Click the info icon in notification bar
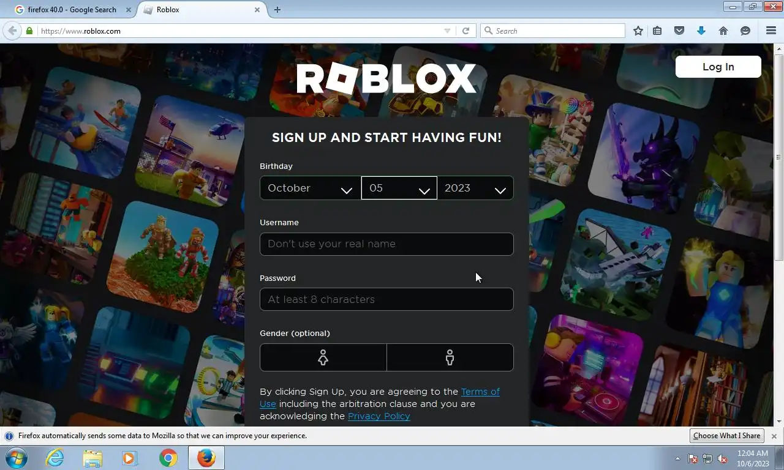 (x=9, y=436)
